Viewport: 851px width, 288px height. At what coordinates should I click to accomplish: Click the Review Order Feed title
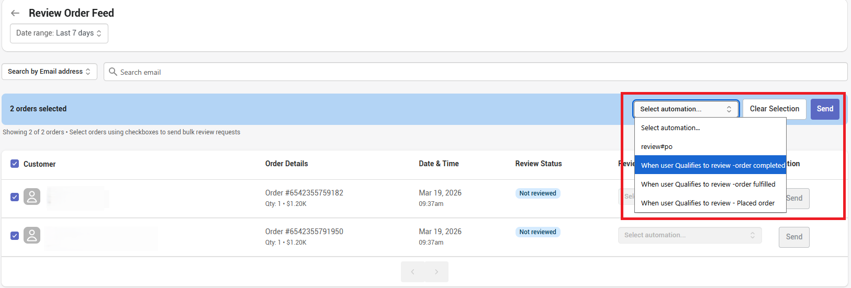71,13
